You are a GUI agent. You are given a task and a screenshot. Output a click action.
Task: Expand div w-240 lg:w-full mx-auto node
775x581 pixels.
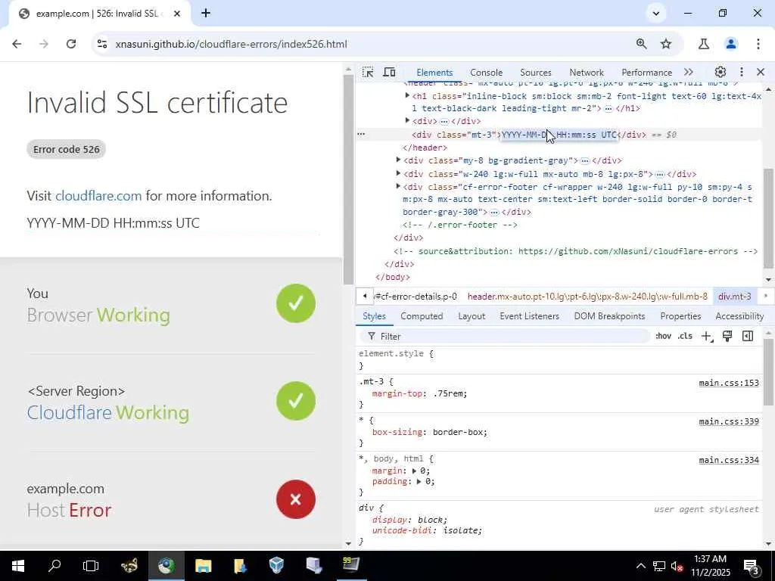tap(398, 173)
